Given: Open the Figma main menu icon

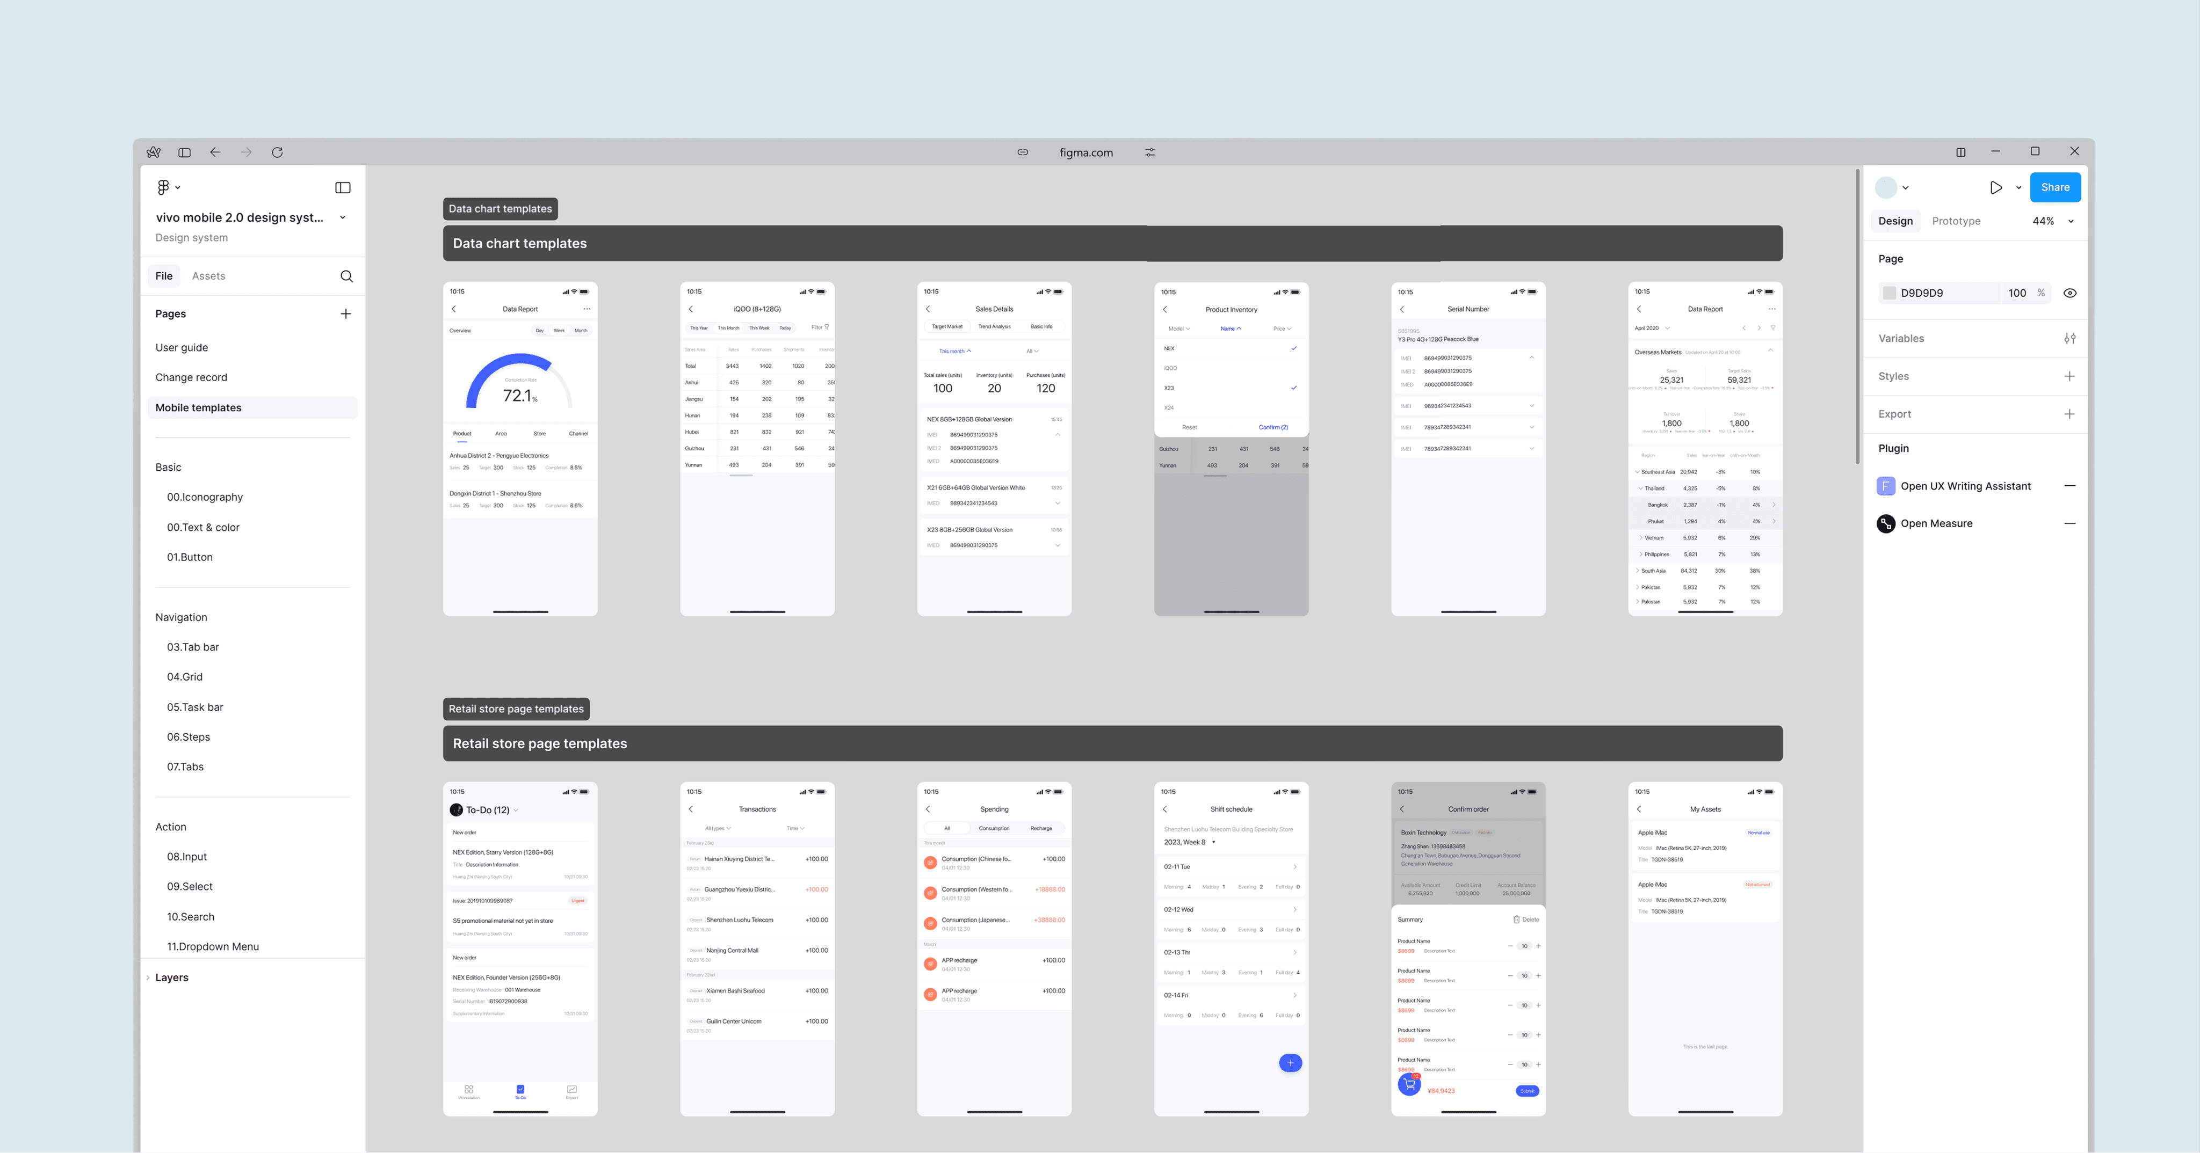Looking at the screenshot, I should [163, 187].
